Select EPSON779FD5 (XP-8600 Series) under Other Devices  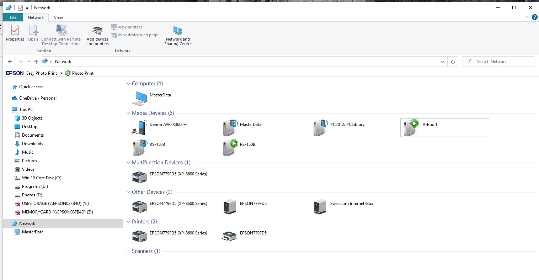[x=170, y=206]
